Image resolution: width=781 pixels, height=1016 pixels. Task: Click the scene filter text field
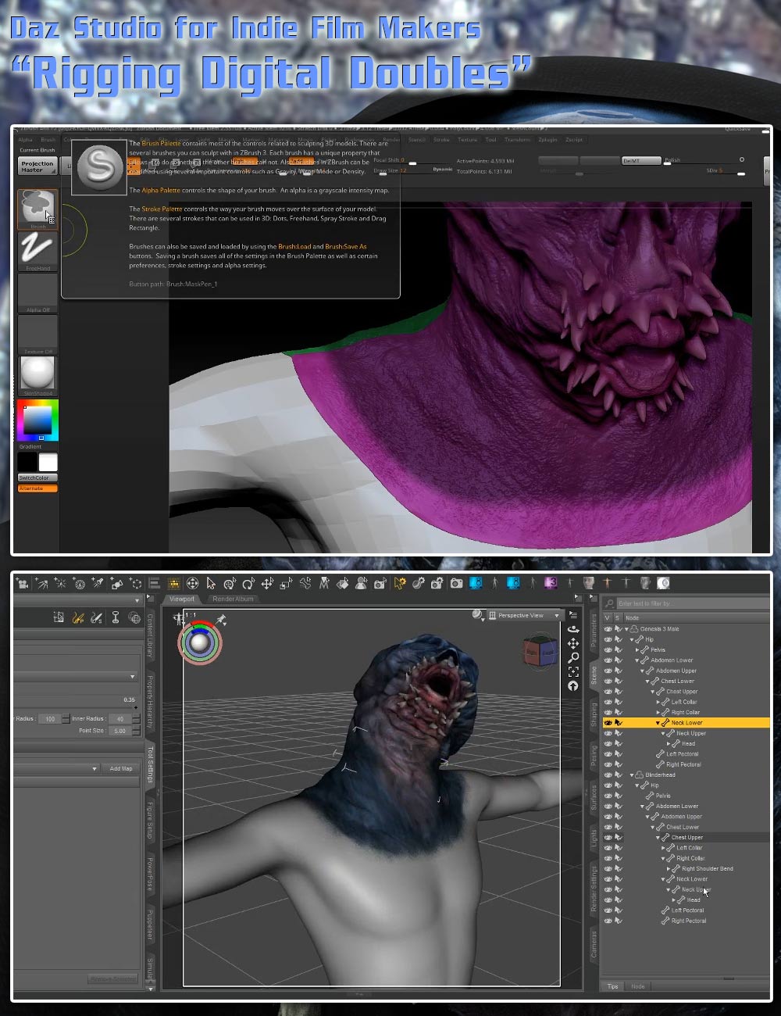pos(693,603)
